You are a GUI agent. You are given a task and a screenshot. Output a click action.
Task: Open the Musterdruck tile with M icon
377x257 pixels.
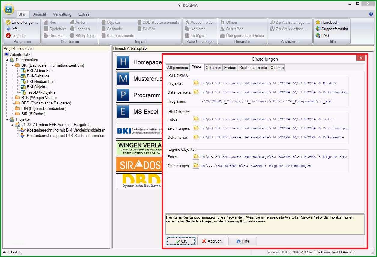(x=139, y=79)
